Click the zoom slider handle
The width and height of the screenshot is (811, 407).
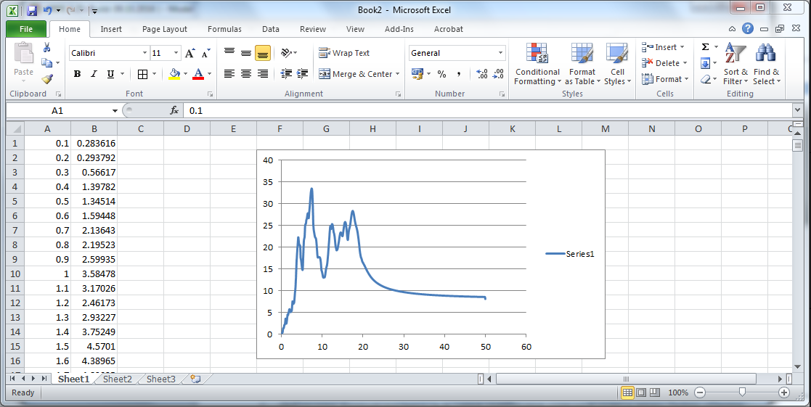pos(742,392)
